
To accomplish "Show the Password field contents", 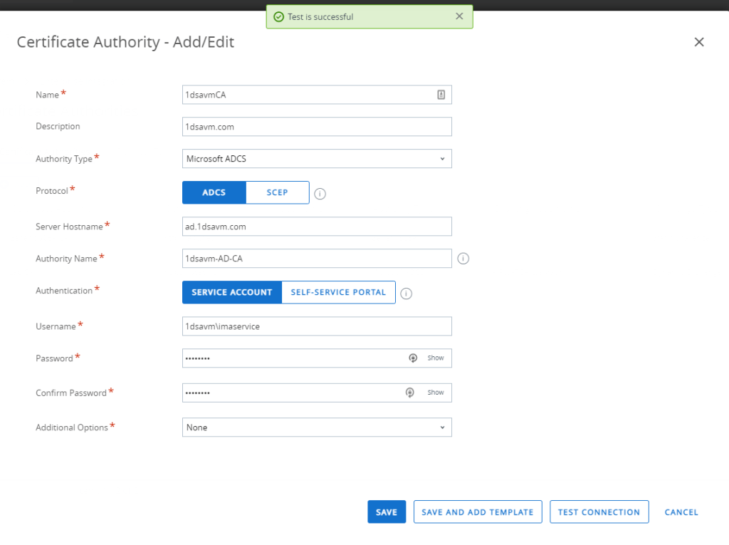I will click(x=436, y=358).
